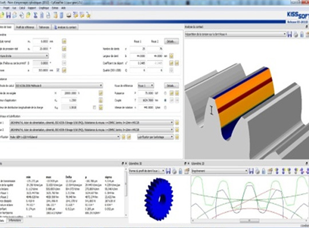Select the Vitesse de rotation radio button

[165, 107]
